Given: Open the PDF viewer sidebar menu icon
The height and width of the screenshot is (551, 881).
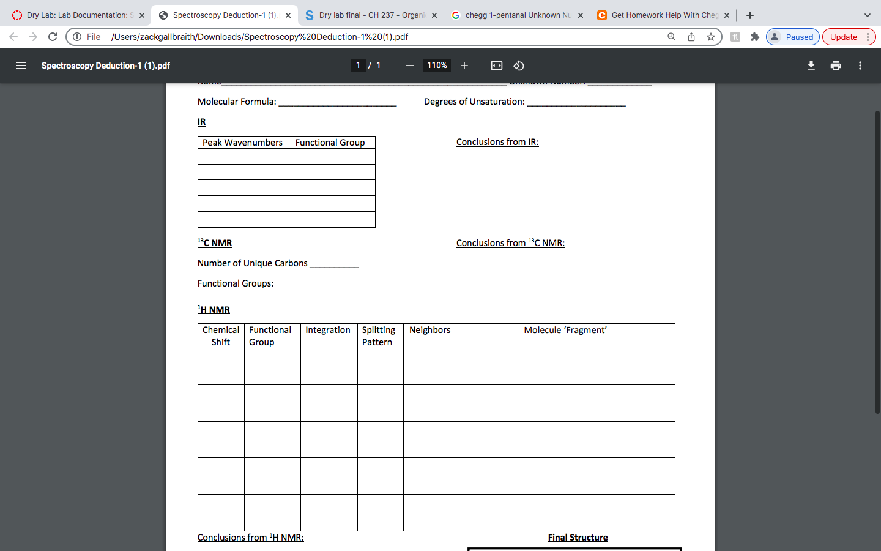Looking at the screenshot, I should 21,66.
